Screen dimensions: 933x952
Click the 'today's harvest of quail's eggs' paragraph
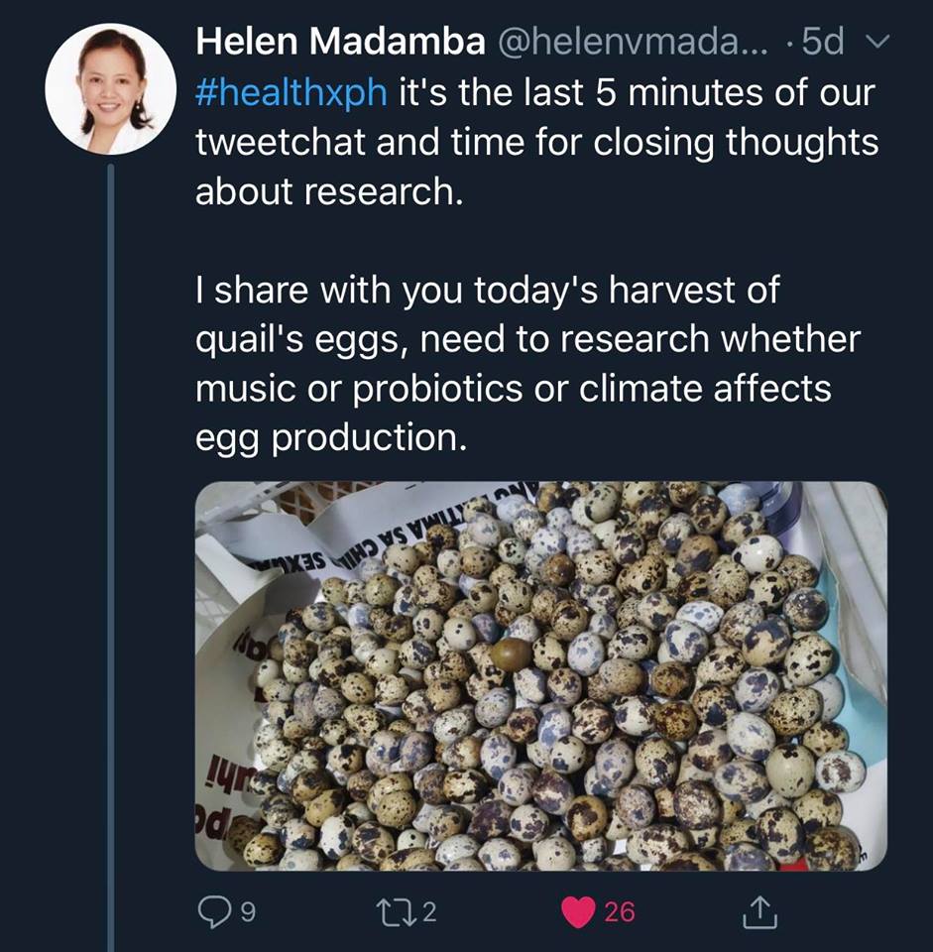tap(486, 292)
